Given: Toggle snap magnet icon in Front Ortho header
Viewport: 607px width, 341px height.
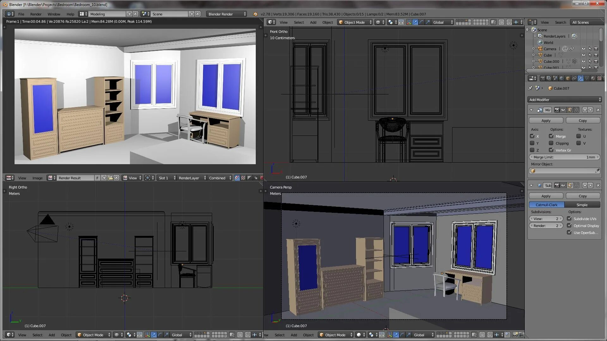Looking at the screenshot, I should 509,22.
